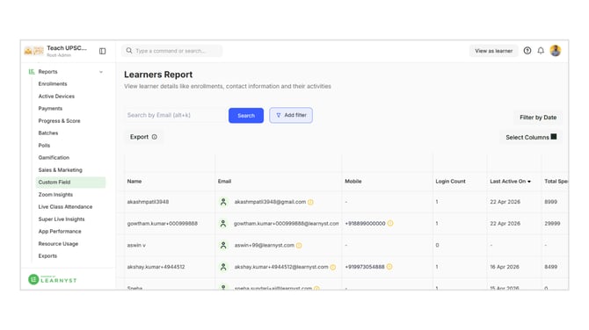Open the notifications bell

(541, 51)
